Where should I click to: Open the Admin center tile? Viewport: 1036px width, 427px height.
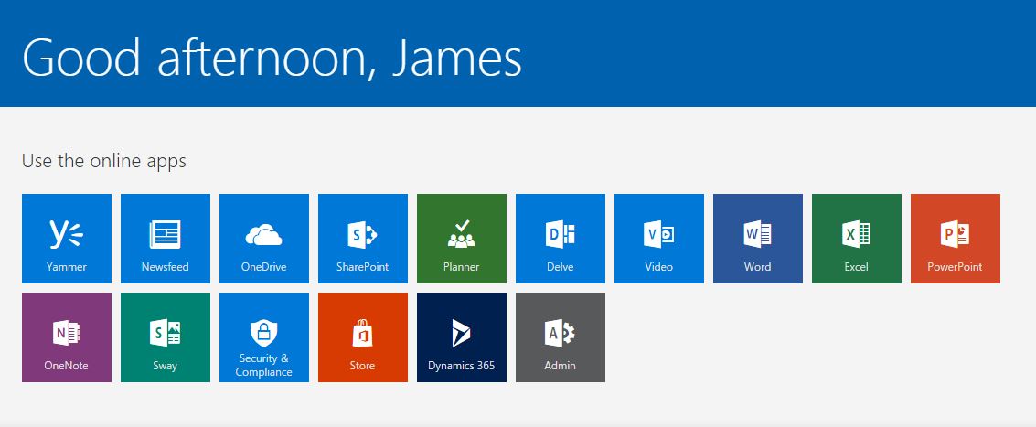[561, 337]
